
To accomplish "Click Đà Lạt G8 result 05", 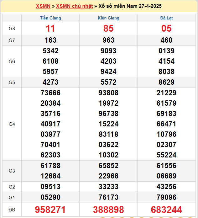I will pos(166,29).
